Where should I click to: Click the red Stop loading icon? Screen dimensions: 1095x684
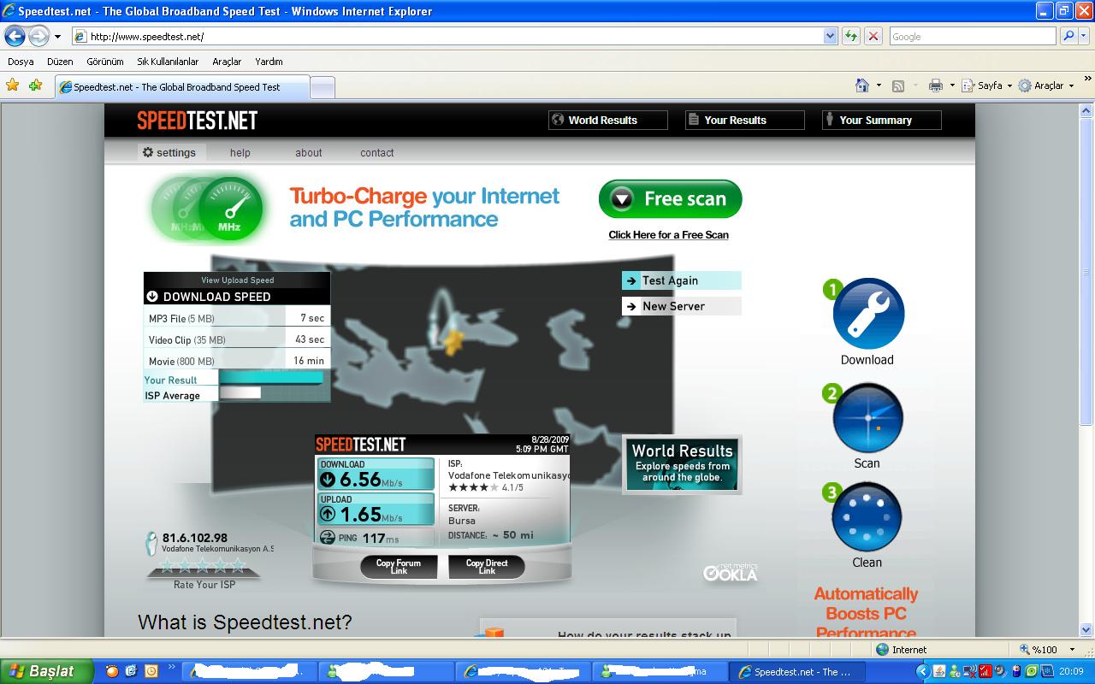point(873,36)
